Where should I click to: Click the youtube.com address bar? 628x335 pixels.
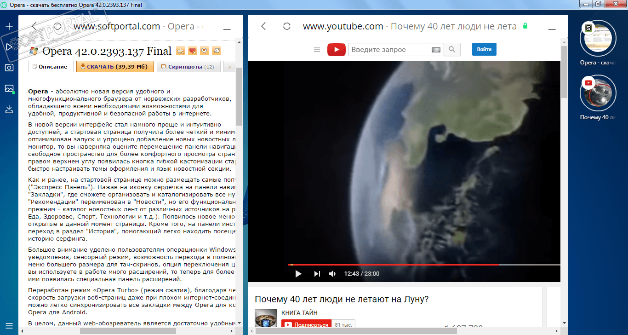click(x=410, y=26)
